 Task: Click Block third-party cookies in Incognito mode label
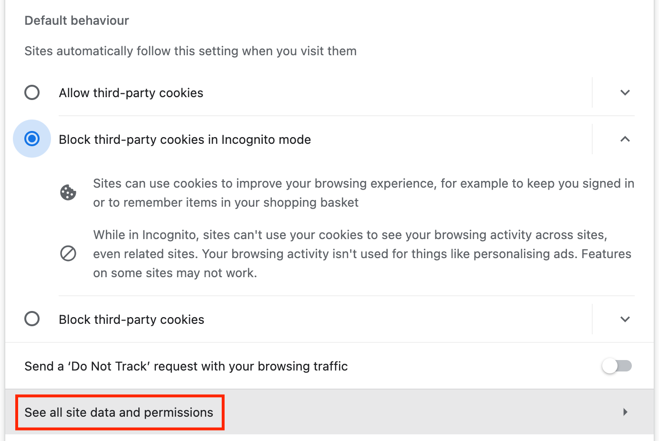click(x=185, y=140)
